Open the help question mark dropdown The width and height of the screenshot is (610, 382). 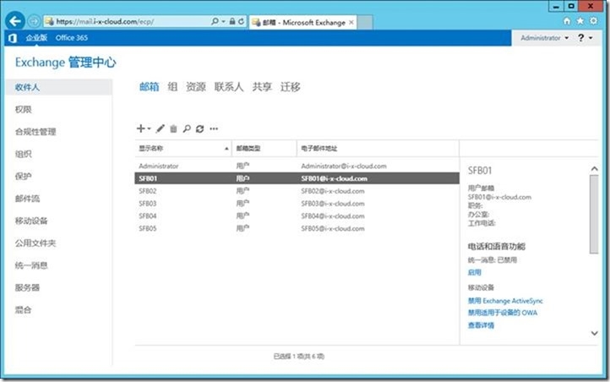click(585, 38)
